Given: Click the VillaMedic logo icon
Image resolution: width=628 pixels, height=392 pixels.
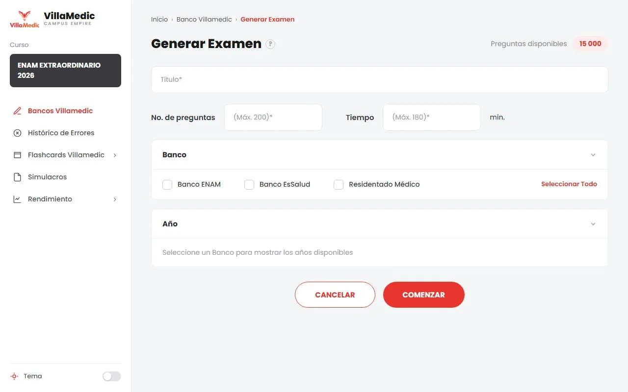Looking at the screenshot, I should click(x=24, y=19).
